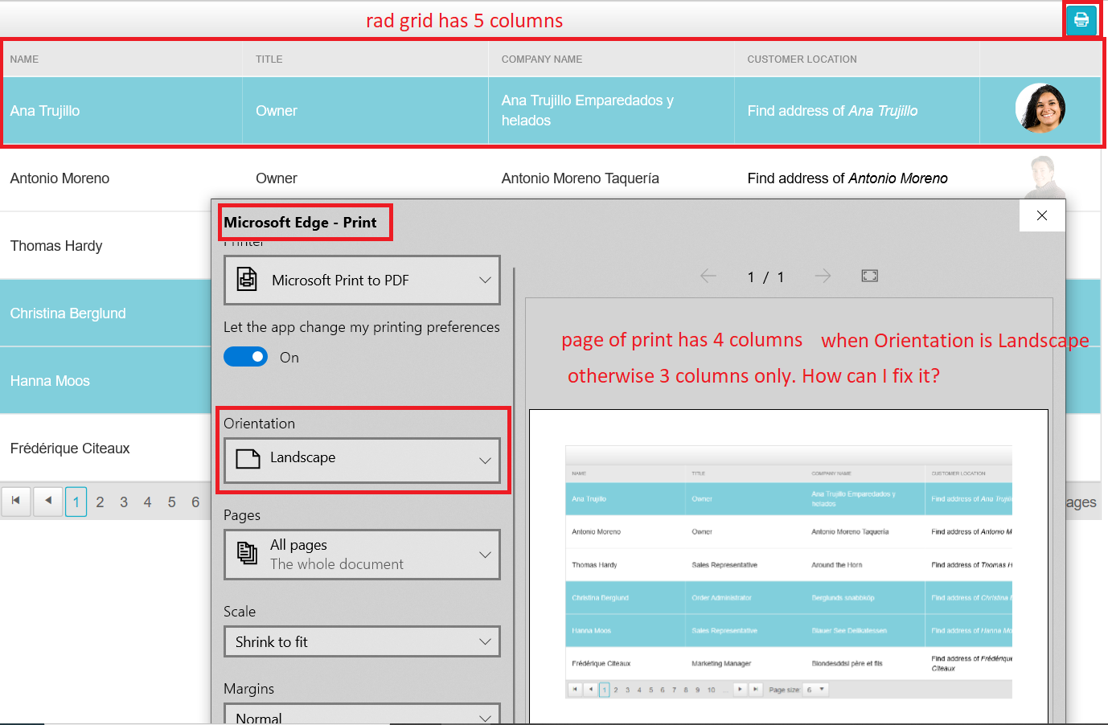Select the Frédérique Citeaux row
Image resolution: width=1108 pixels, height=725 pixels.
[105, 449]
